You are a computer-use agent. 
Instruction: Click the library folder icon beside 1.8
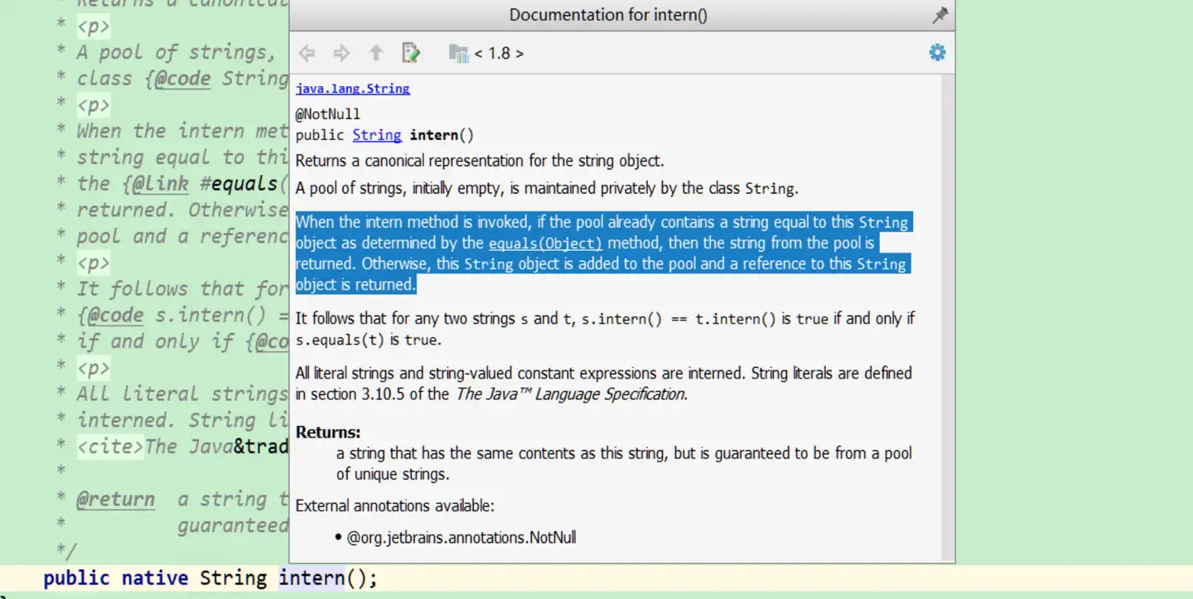pyautogui.click(x=458, y=54)
